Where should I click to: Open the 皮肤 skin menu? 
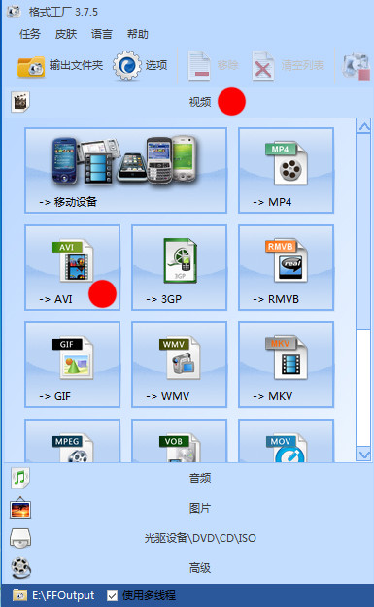(x=66, y=34)
